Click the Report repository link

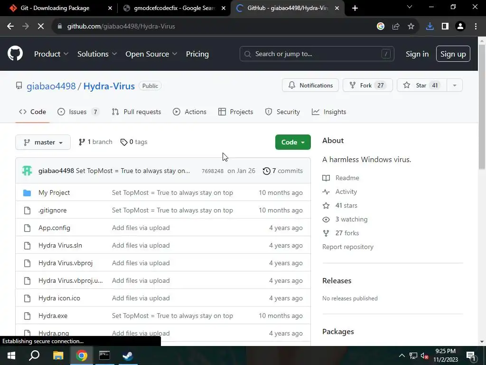348,247
